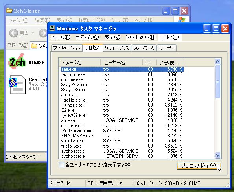The height and width of the screenshot is (192, 234).
Task: Select the SnagIt32.exe process row
Action: coord(122,90)
